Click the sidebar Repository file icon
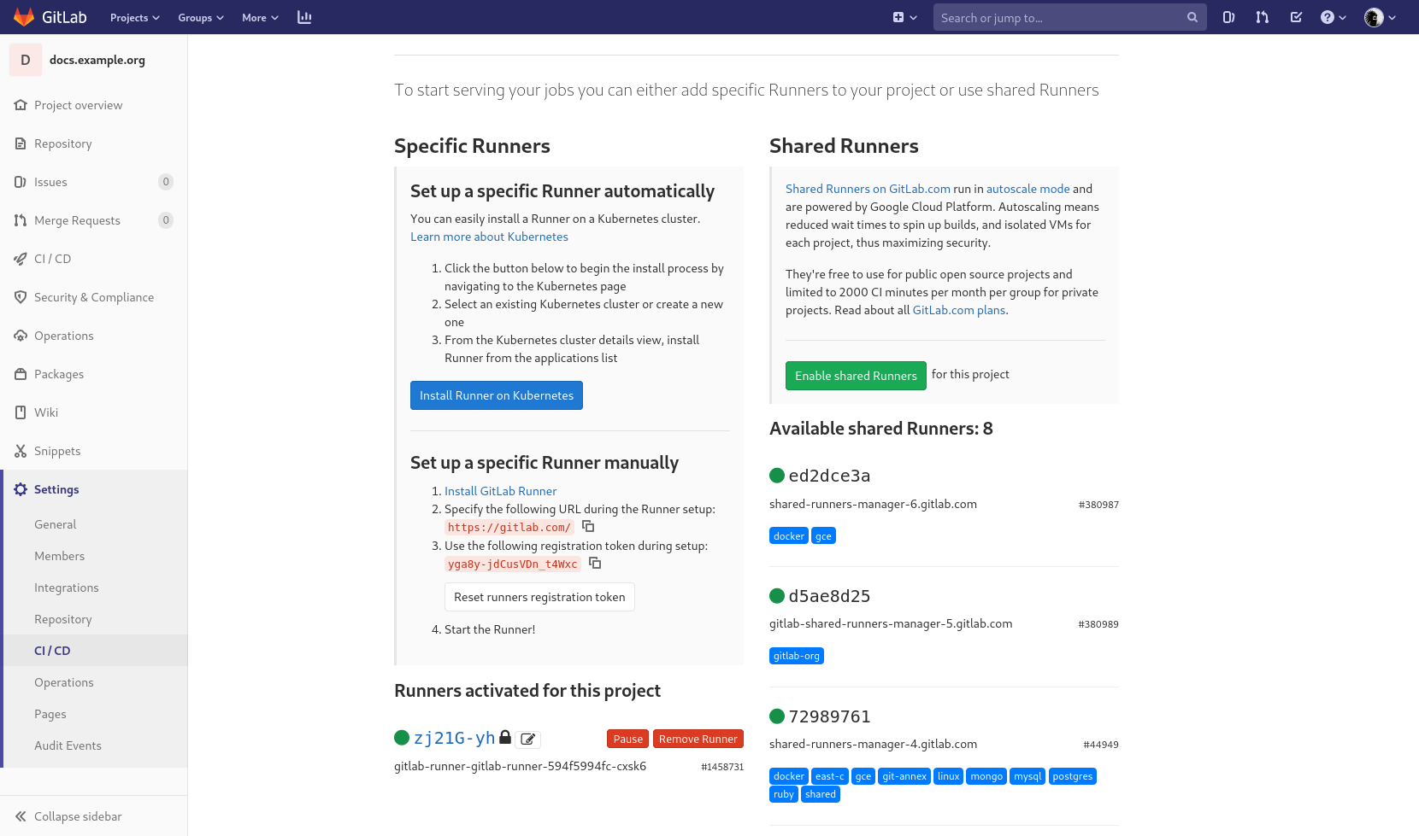Image resolution: width=1419 pixels, height=836 pixels. (x=21, y=143)
